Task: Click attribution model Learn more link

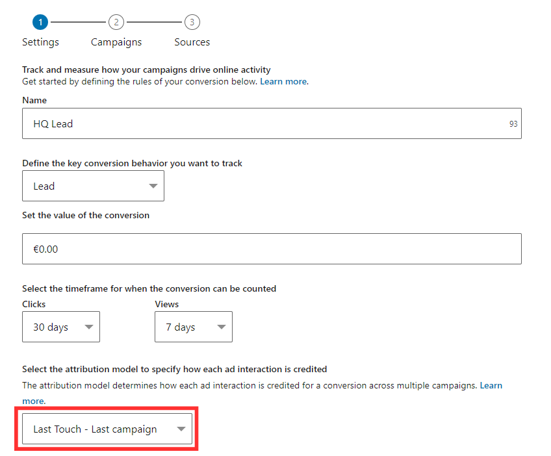Action: [491, 385]
